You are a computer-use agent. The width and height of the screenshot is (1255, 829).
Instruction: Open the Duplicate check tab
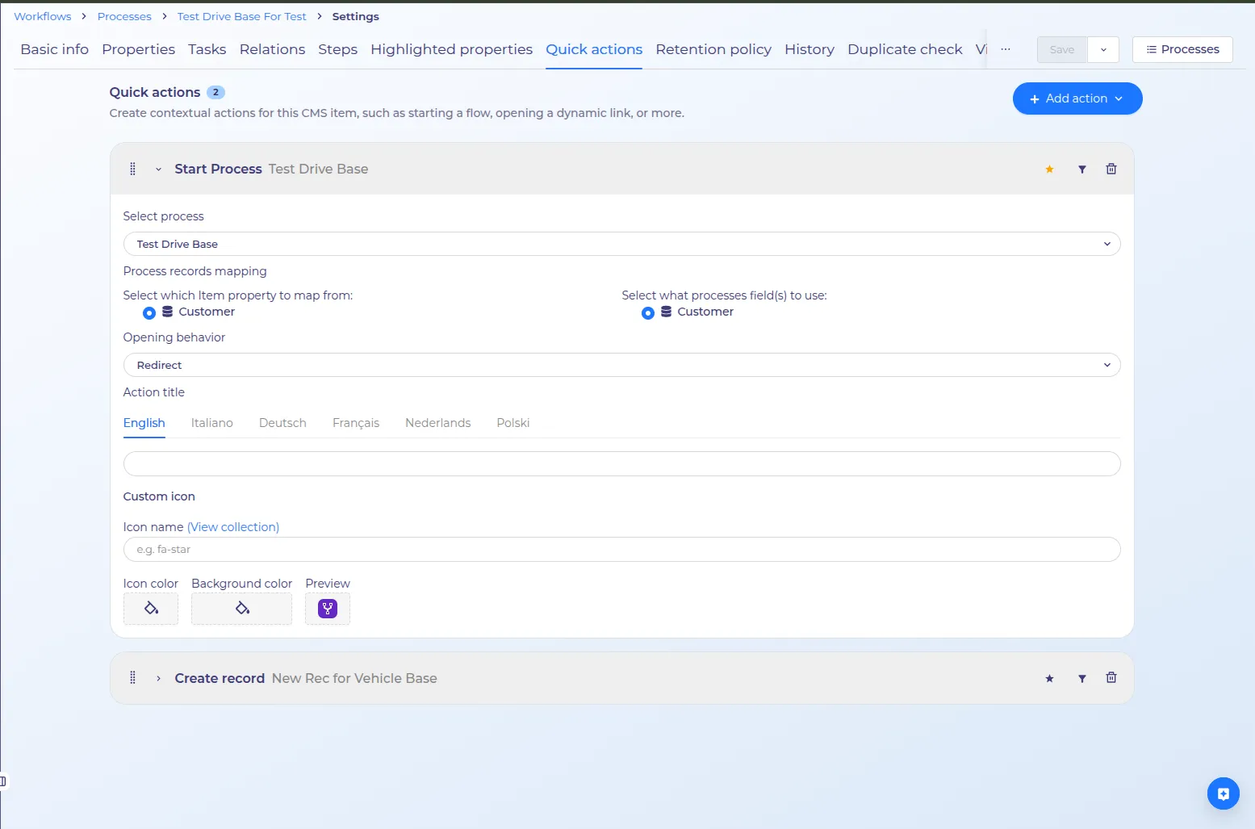[x=905, y=49]
